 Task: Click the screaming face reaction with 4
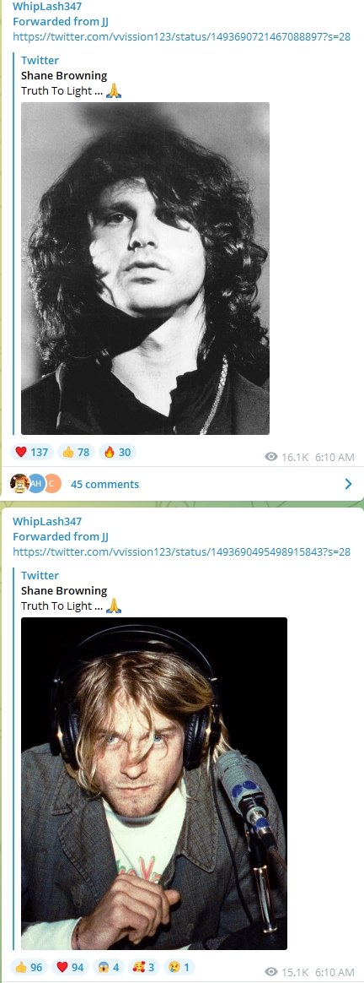pyautogui.click(x=109, y=967)
